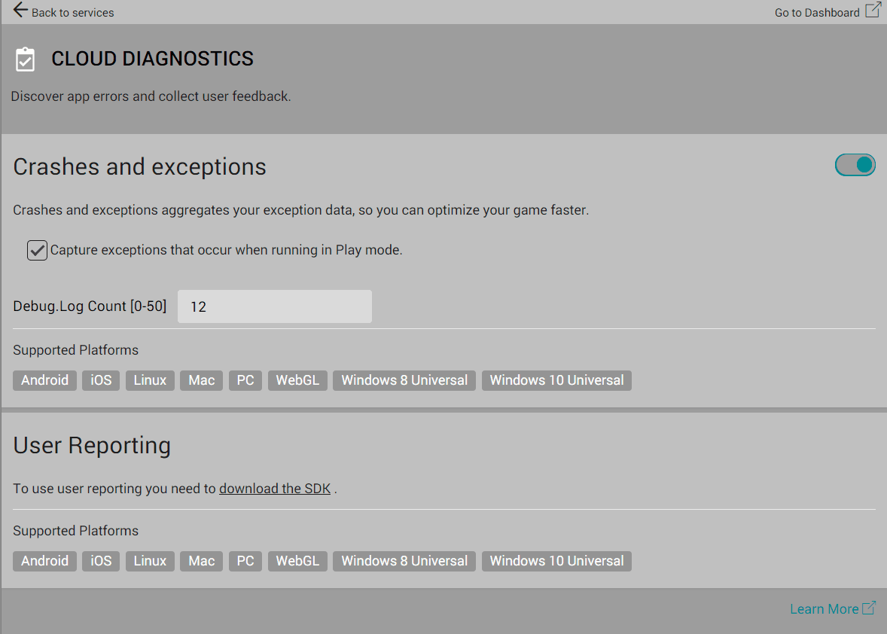Click Windows 8 Universal tag under User Reporting
The width and height of the screenshot is (887, 634).
tap(404, 561)
